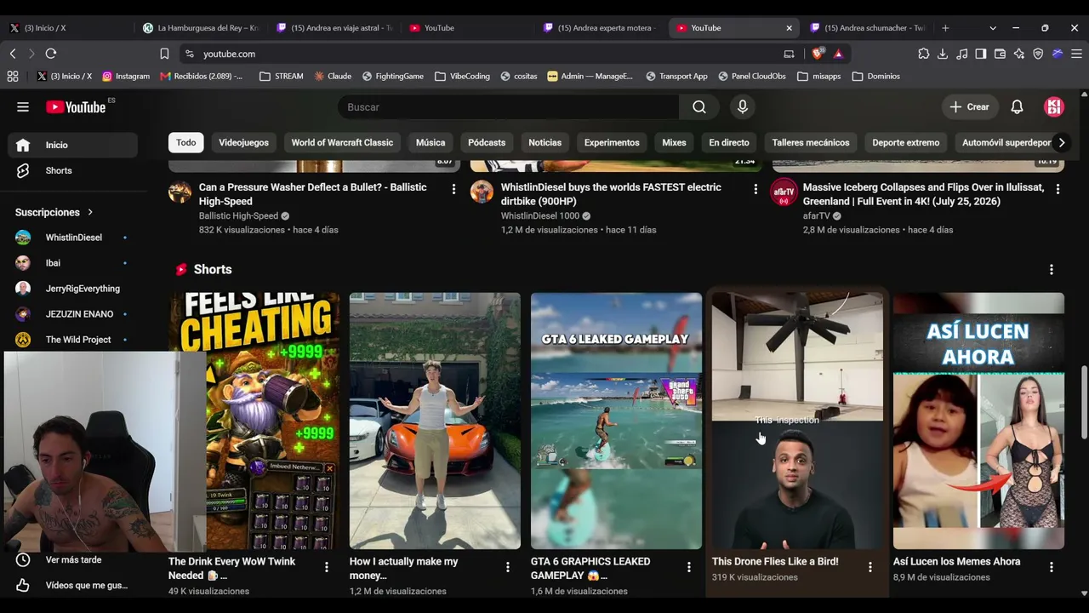The image size is (1089, 613).
Task: Open the extensions puzzle icon
Action: pos(924,54)
